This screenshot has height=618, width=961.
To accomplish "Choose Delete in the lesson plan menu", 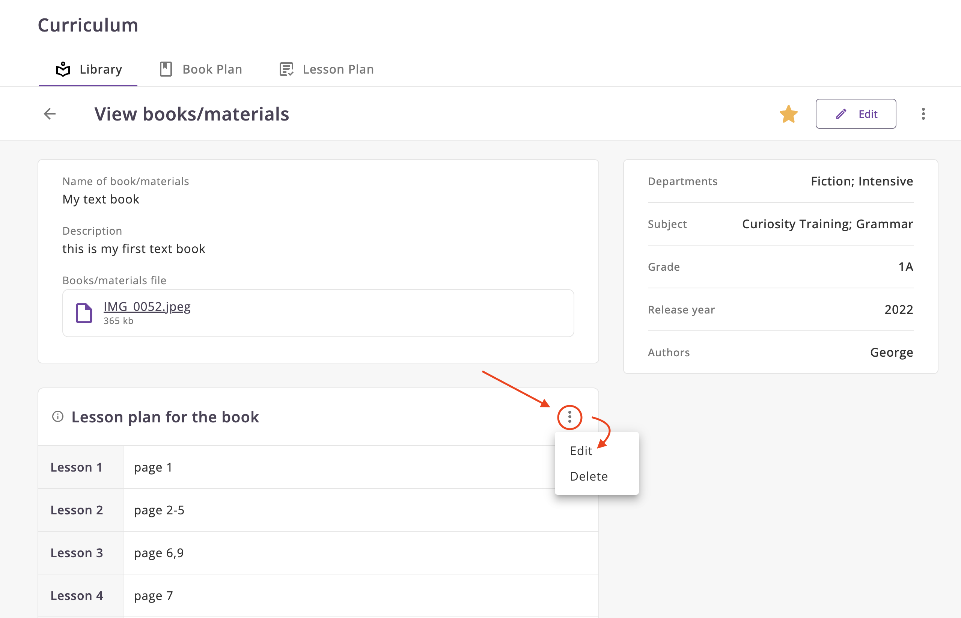I will [x=588, y=476].
